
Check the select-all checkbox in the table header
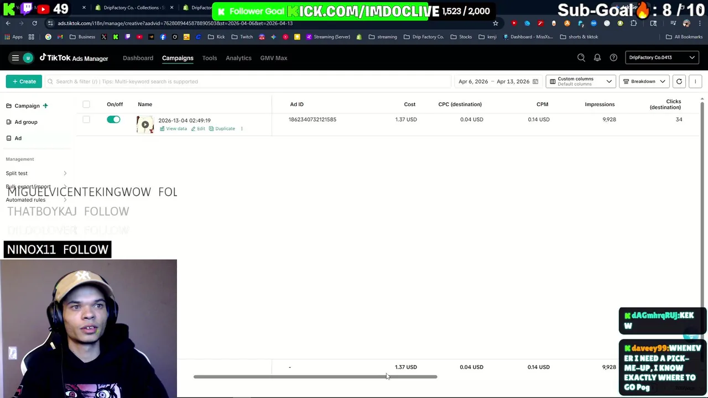tap(86, 104)
